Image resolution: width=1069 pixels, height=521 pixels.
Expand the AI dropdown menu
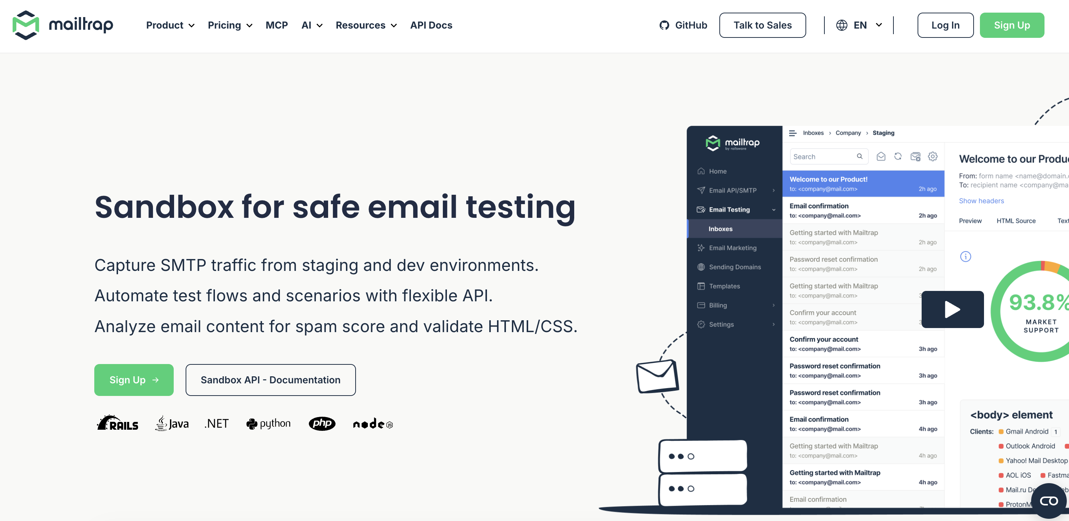(312, 25)
